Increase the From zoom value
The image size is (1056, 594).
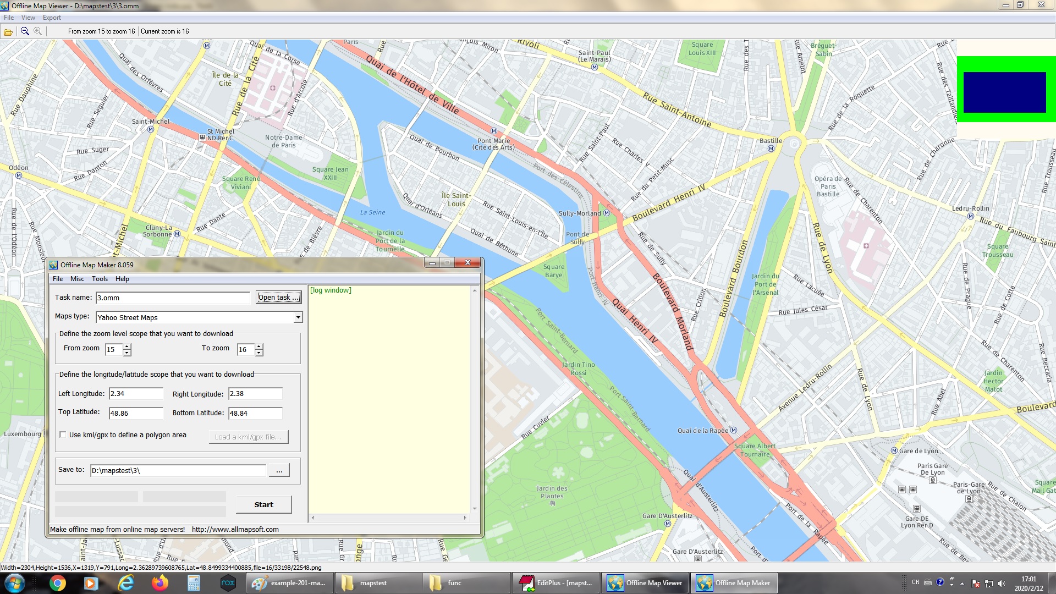tap(127, 346)
